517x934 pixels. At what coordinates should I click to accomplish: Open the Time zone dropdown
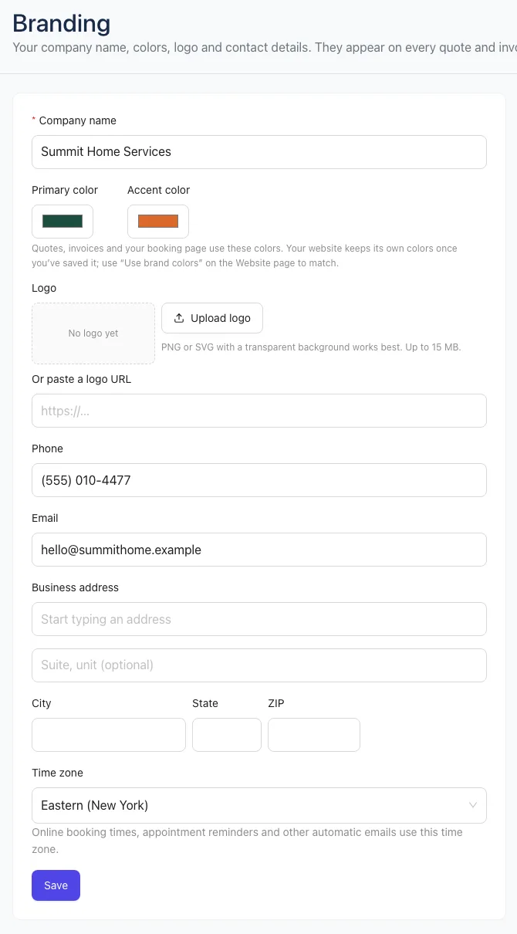pyautogui.click(x=258, y=805)
